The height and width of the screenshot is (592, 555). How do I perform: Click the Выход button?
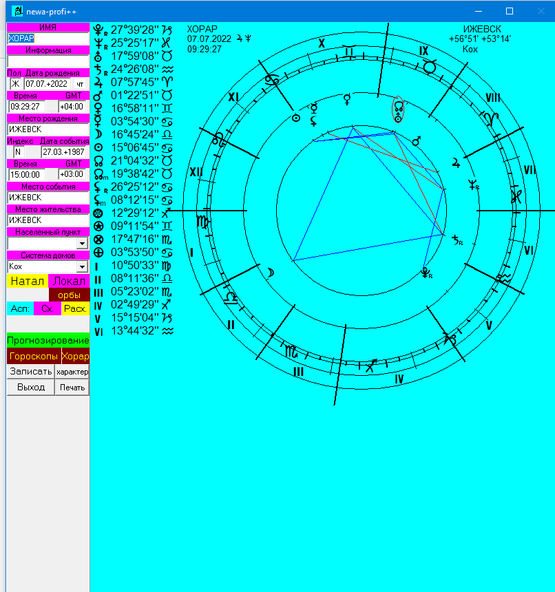click(30, 388)
